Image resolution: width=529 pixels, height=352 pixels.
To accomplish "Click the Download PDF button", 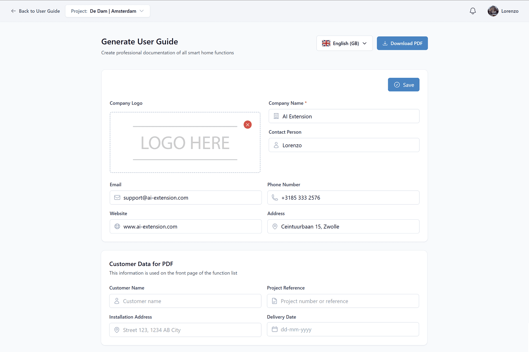I will pos(402,43).
